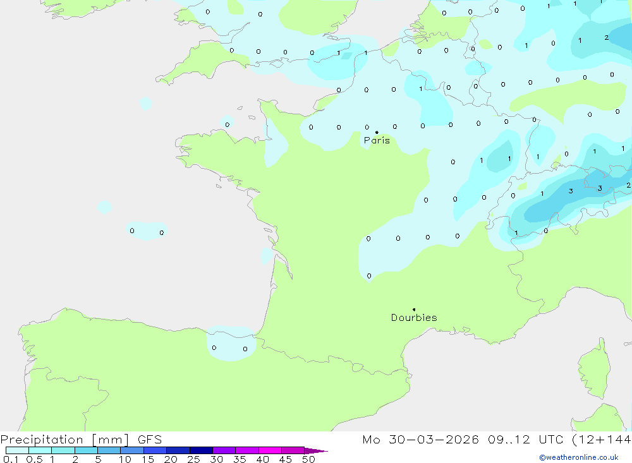Select the lightest 0.1 mm legend swatch
This screenshot has width=632, height=463.
[17, 450]
